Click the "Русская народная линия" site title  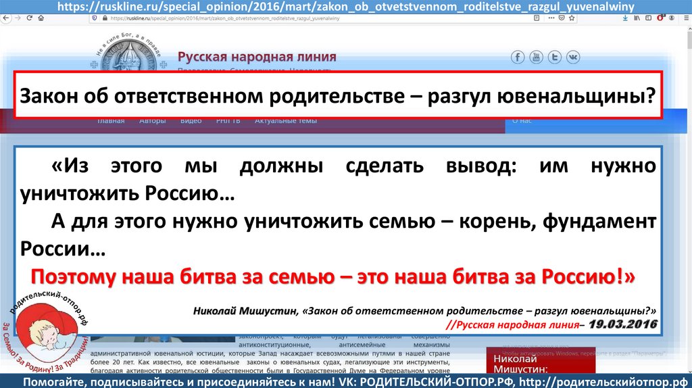click(x=256, y=57)
